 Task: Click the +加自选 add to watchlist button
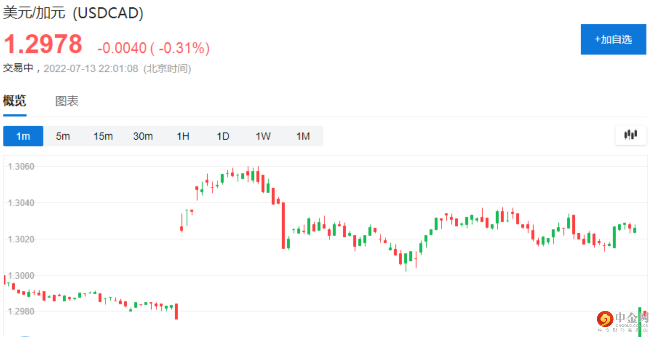click(613, 39)
